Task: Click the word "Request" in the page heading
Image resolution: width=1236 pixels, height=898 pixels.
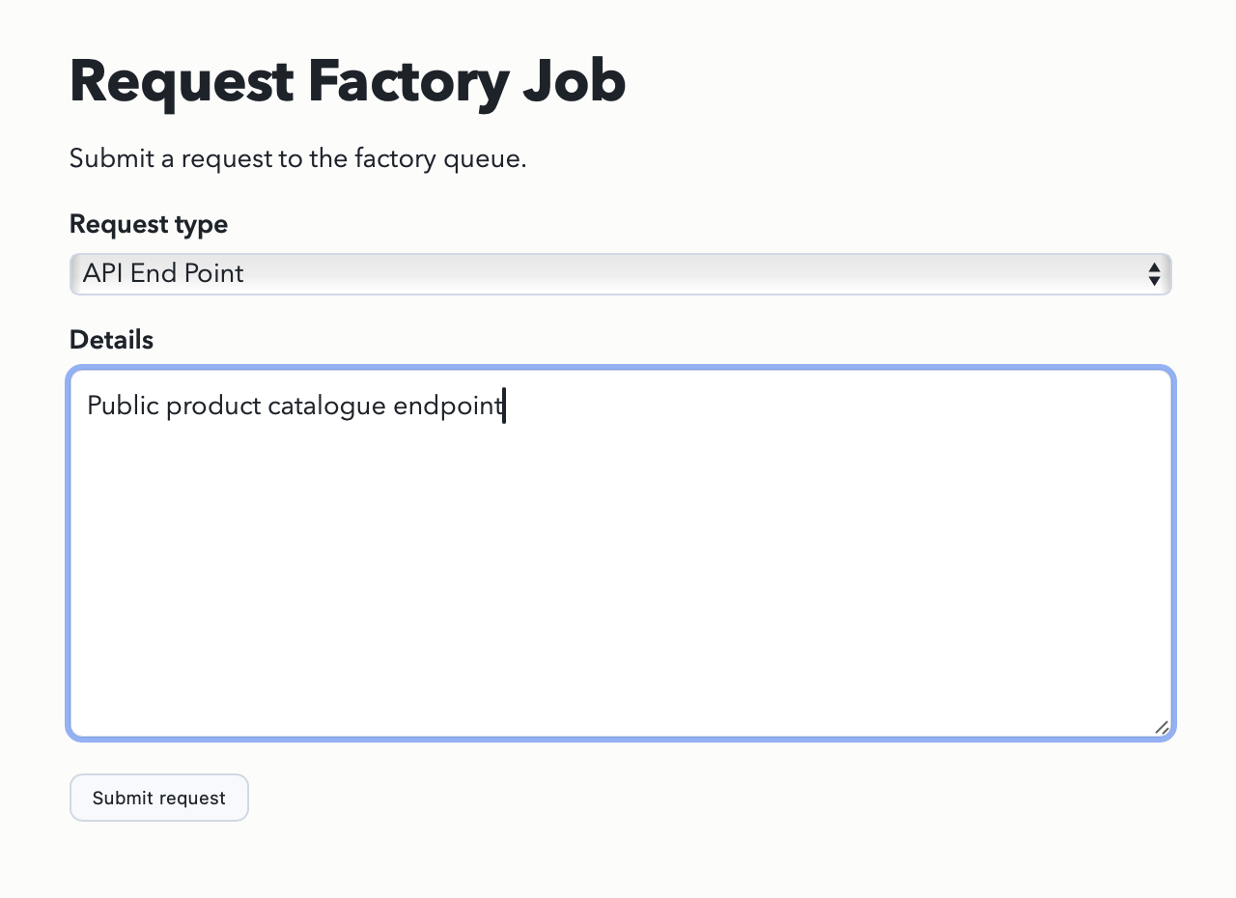Action: (182, 82)
